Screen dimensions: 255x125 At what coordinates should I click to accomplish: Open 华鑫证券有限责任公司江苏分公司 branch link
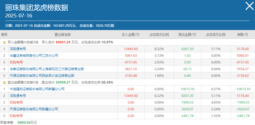click(34, 56)
